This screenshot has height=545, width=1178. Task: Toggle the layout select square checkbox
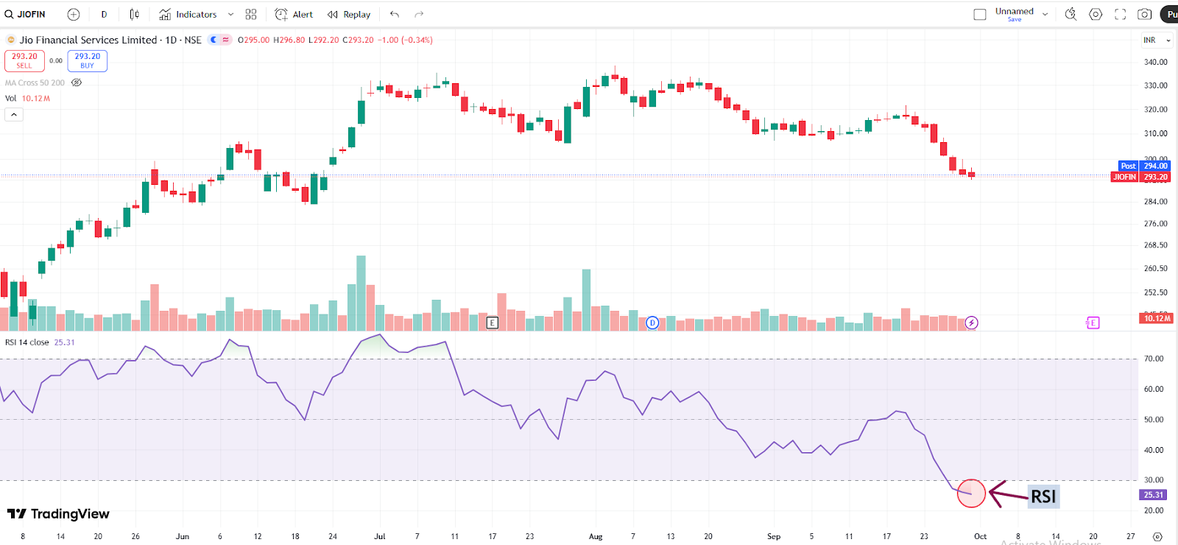click(x=980, y=14)
